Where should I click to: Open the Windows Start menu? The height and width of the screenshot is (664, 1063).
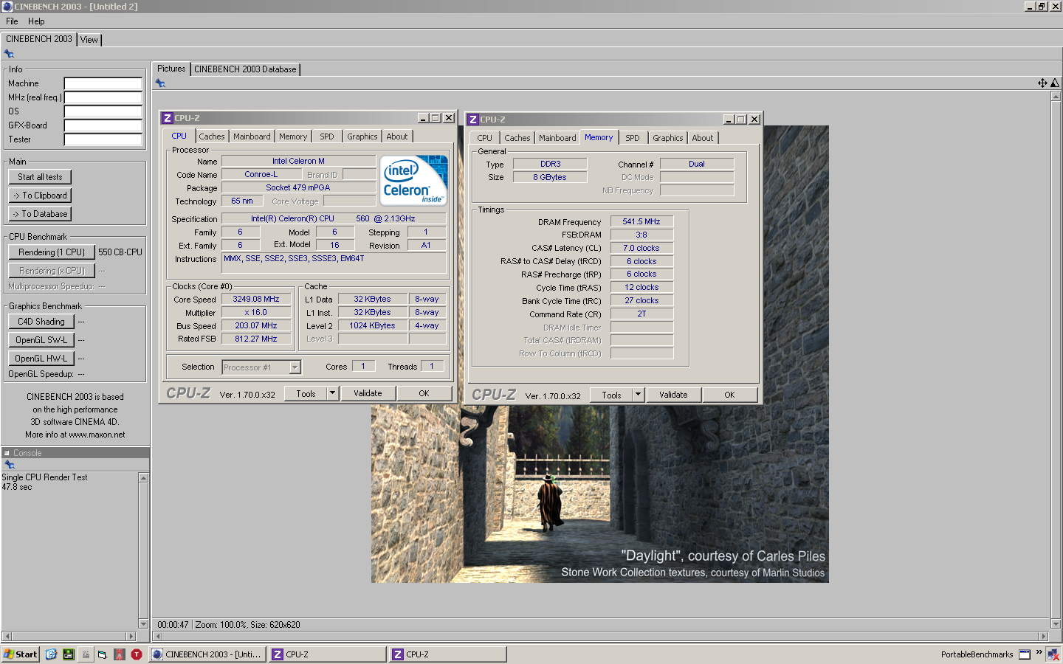click(20, 654)
